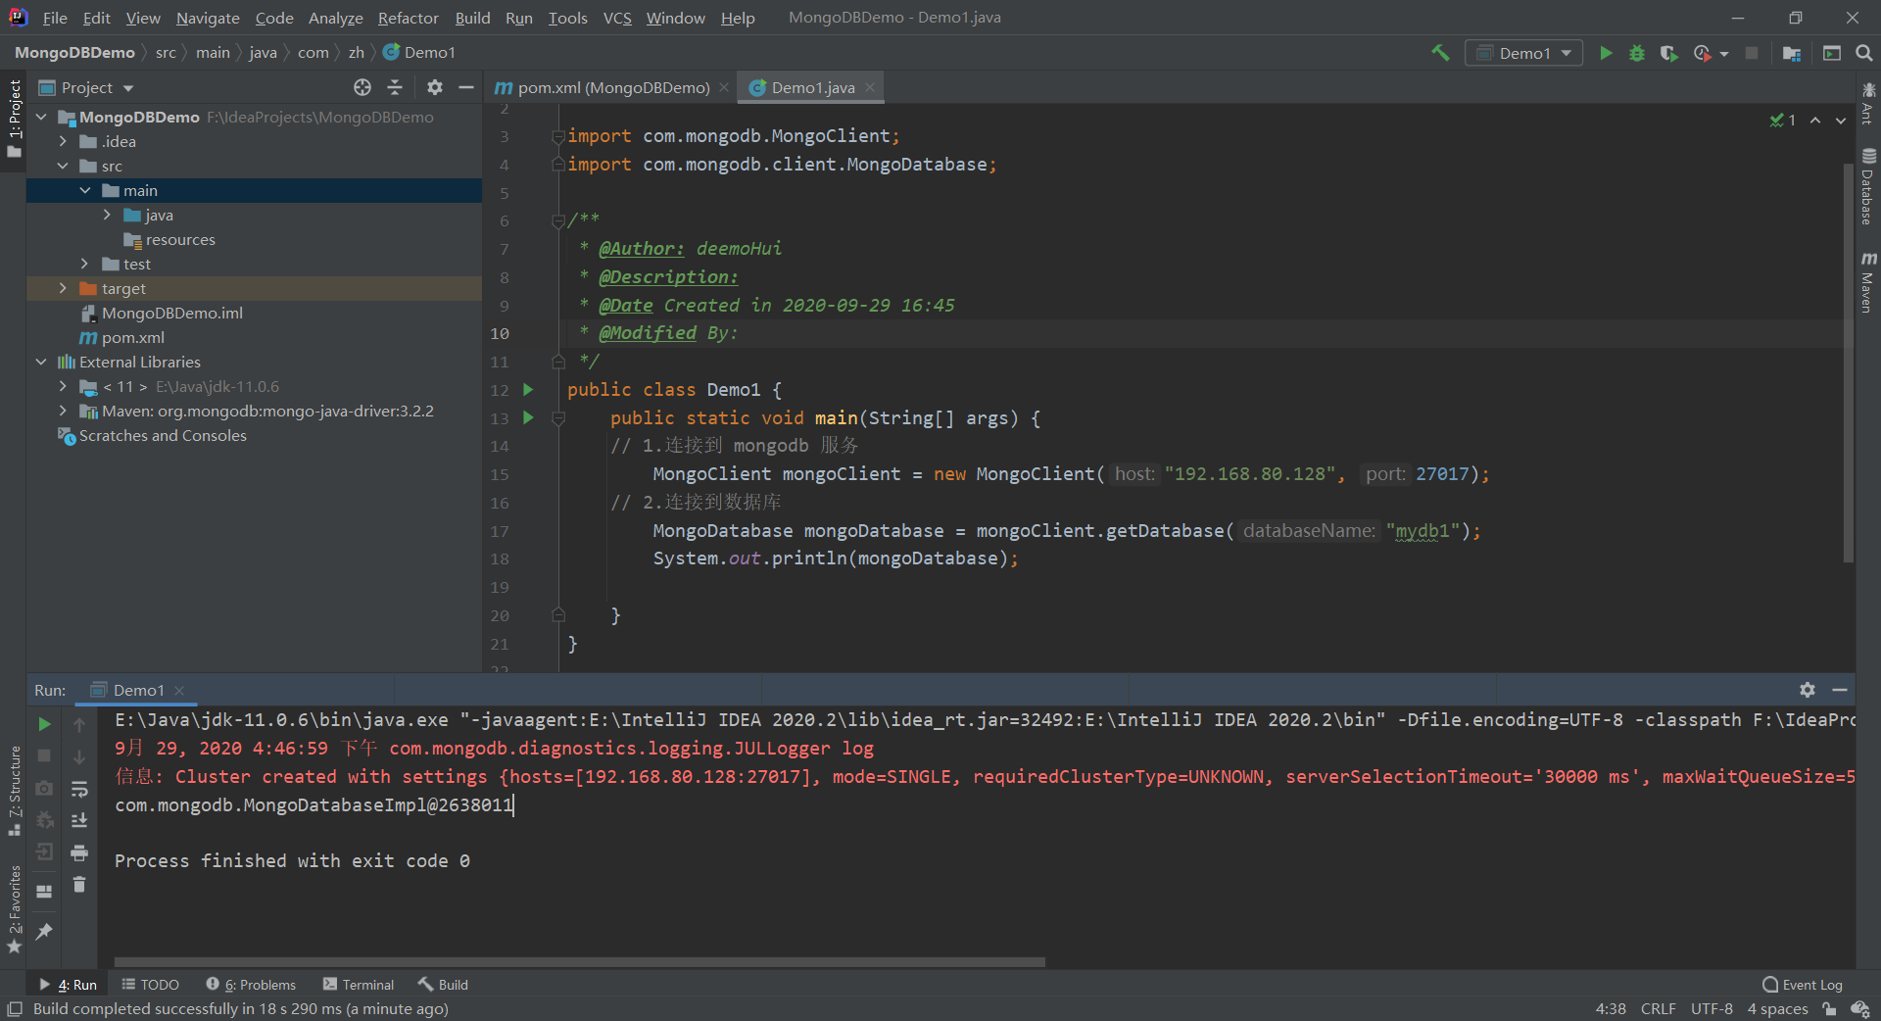Open the Database tool window
The width and height of the screenshot is (1881, 1021).
(x=1868, y=186)
